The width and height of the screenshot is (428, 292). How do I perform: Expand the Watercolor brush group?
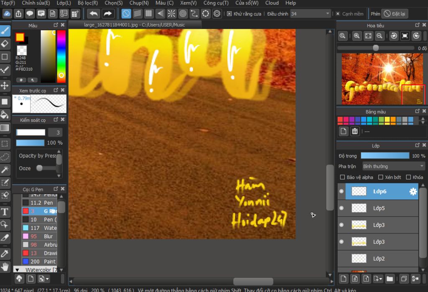point(17,270)
